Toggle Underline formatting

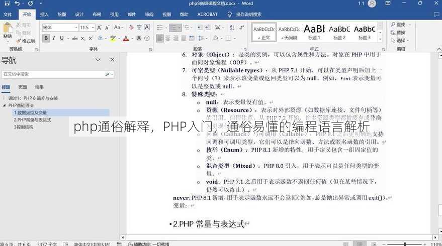(x=62, y=38)
